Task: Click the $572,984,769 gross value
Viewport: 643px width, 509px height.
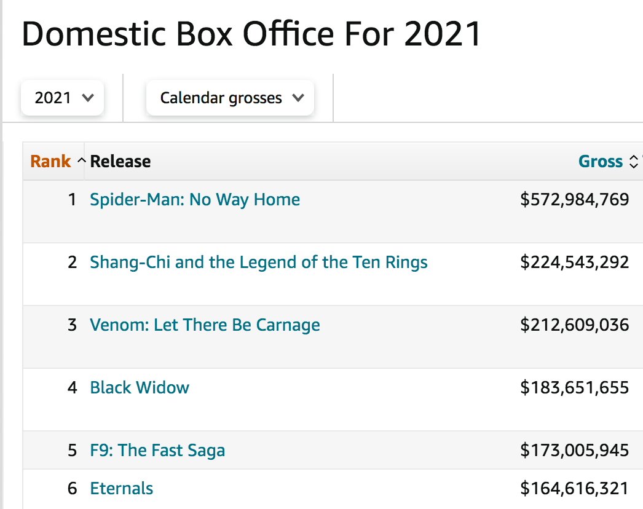Action: coord(574,200)
